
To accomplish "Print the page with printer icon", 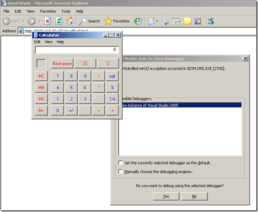I will (165, 21).
